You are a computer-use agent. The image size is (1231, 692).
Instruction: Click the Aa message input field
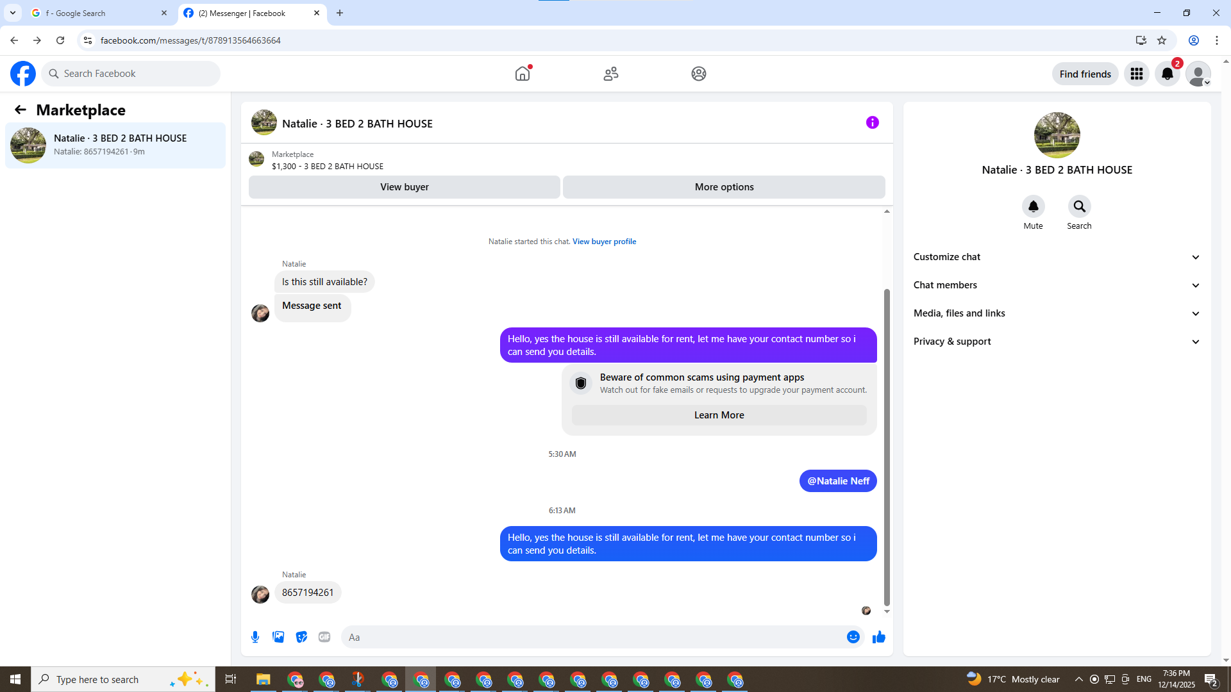point(593,637)
